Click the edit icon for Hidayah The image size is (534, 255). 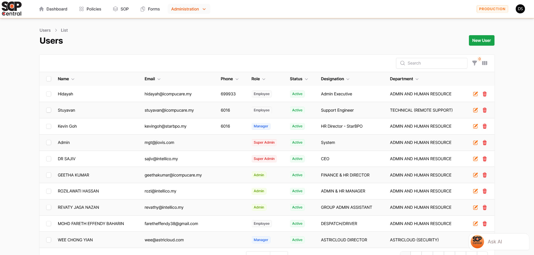[475, 94]
